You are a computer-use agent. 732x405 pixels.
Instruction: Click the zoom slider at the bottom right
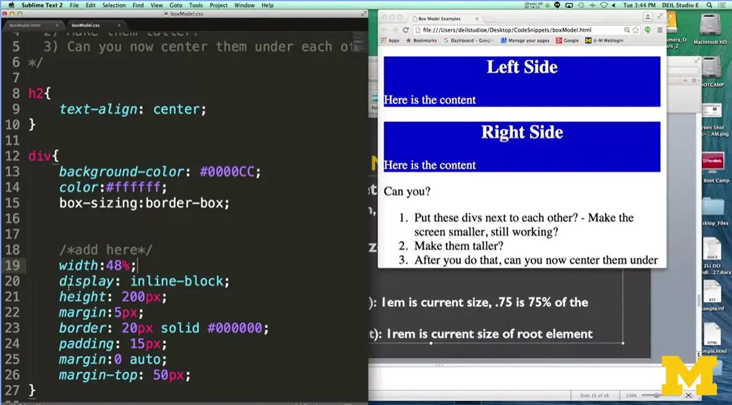pos(656,394)
